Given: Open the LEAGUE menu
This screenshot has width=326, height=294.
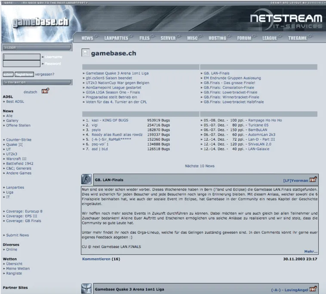Looking at the screenshot, I should click(x=270, y=38).
